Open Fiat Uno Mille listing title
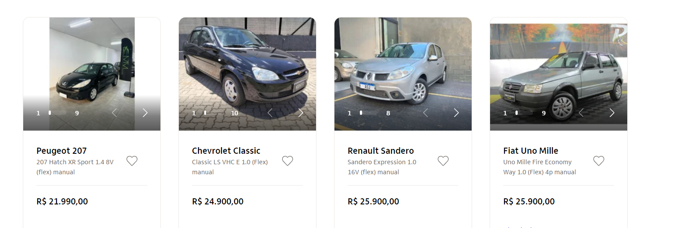Viewport: 686px width, 228px height. tap(530, 151)
